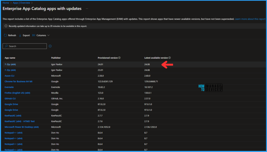Open Learn more about this report link
The height and width of the screenshot is (152, 267).
250,19
